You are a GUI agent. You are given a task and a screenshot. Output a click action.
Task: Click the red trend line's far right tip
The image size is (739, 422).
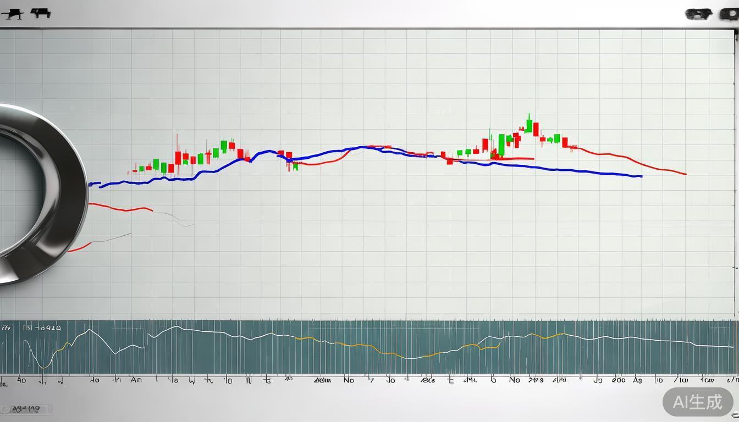click(685, 174)
